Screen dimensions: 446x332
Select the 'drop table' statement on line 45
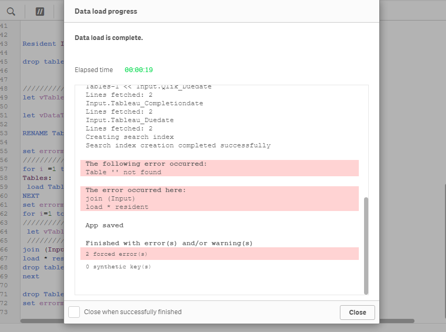[42, 62]
